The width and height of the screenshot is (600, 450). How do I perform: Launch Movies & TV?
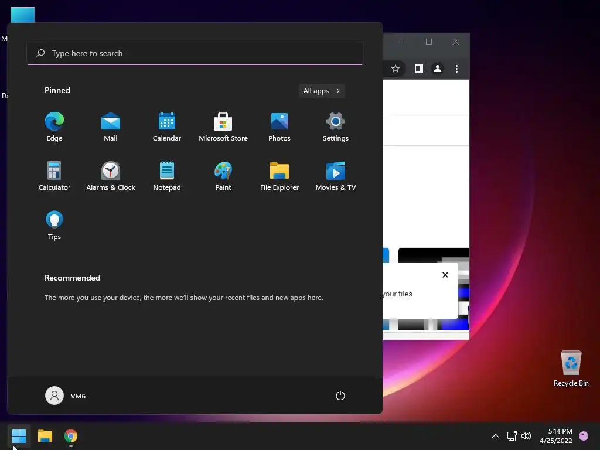pyautogui.click(x=336, y=176)
